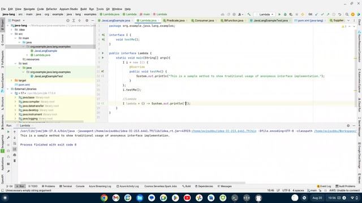Open the File menu
The height and width of the screenshot is (203, 362).
[x=3, y=9]
